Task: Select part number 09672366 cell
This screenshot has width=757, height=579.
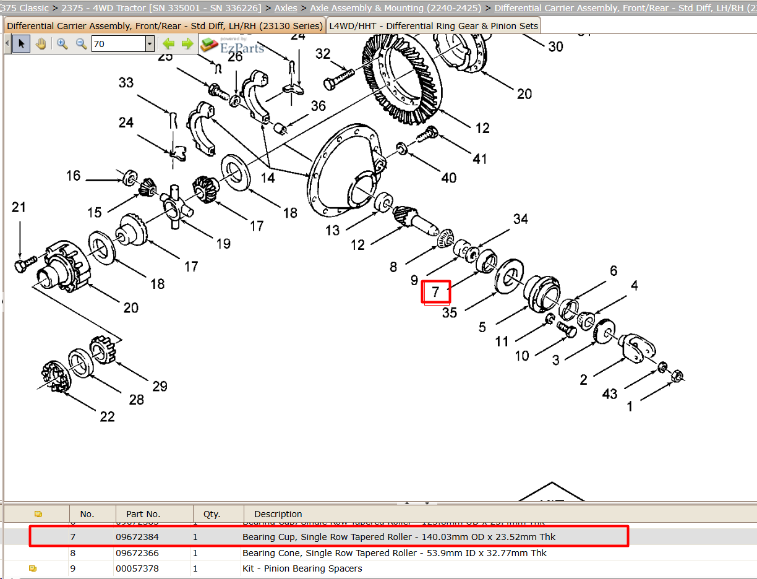Action: (x=137, y=553)
